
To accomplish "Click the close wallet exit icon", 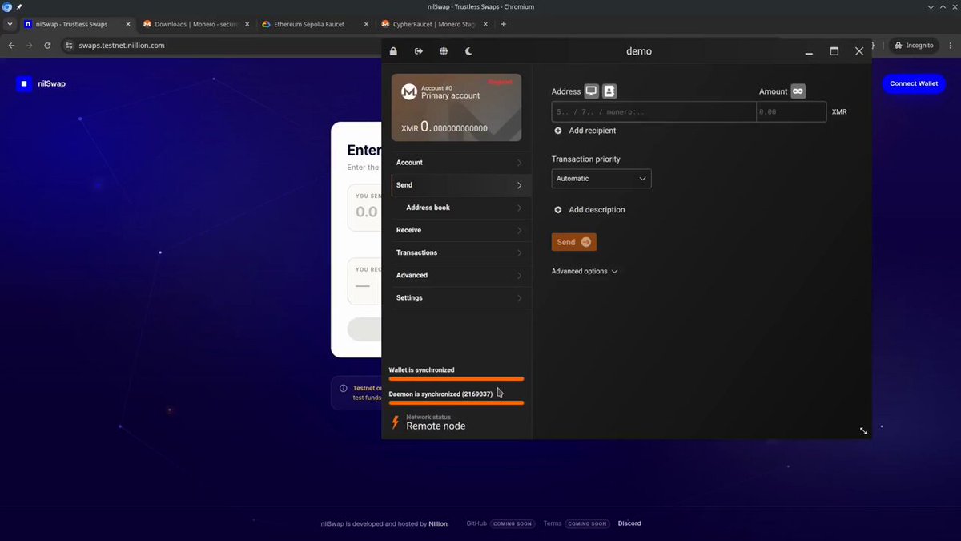I will (x=418, y=51).
